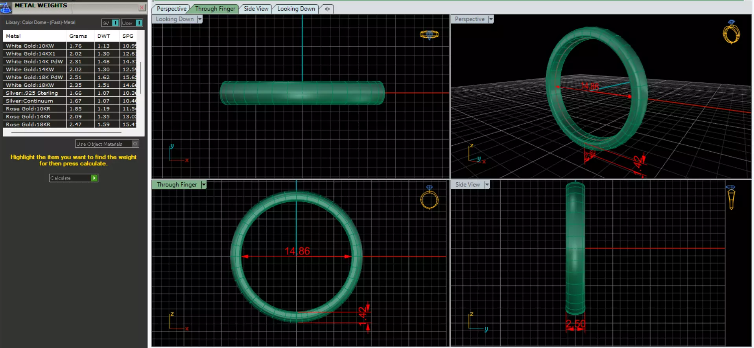Open the Looking Down viewport dropdown arrow

(x=200, y=19)
